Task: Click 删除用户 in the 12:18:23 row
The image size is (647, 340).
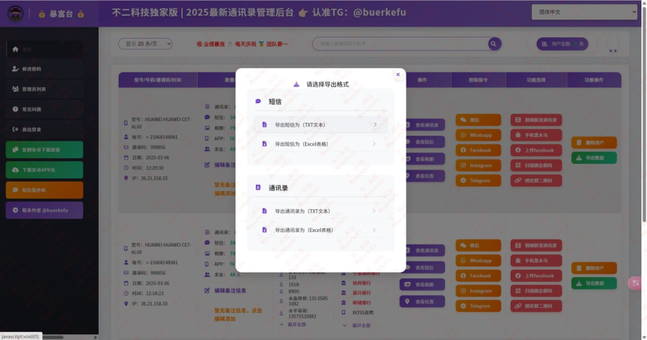Action: [x=594, y=268]
